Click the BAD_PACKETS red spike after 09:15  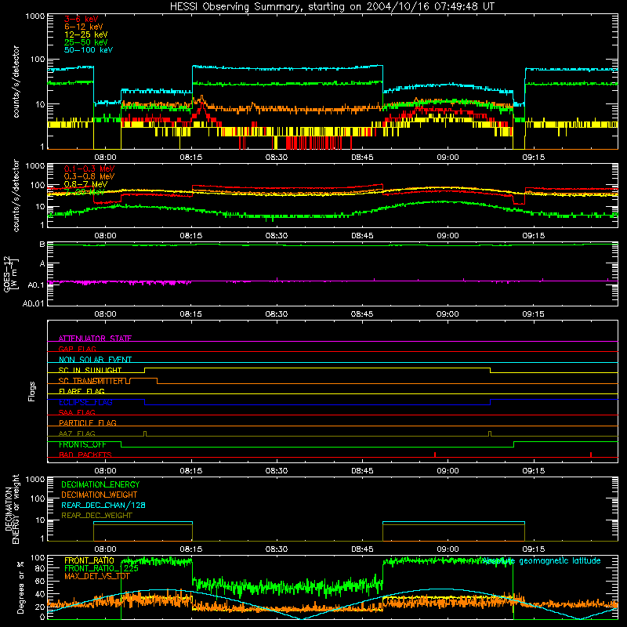(591, 455)
